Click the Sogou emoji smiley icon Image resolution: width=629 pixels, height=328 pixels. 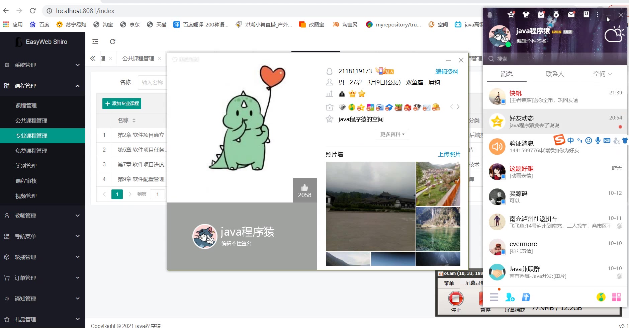pos(589,141)
